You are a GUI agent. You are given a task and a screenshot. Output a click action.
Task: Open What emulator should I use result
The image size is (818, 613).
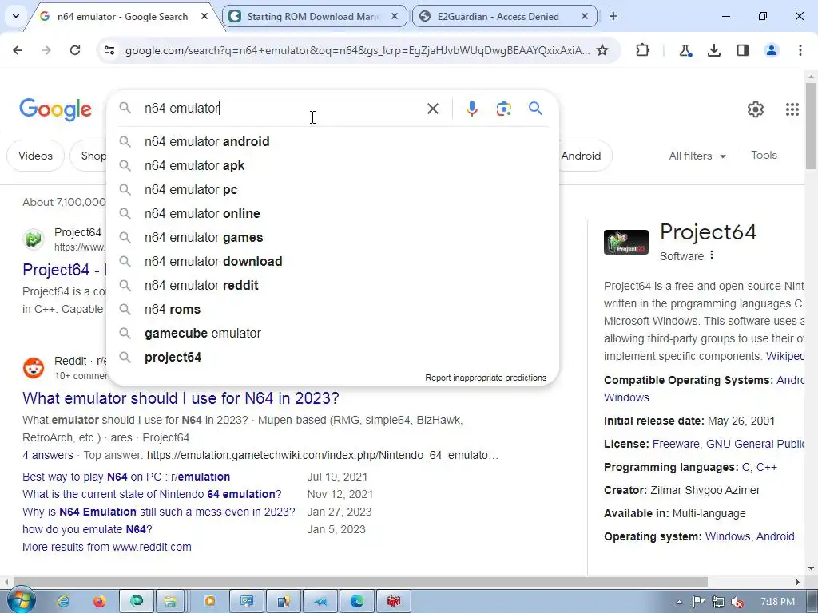click(x=181, y=398)
